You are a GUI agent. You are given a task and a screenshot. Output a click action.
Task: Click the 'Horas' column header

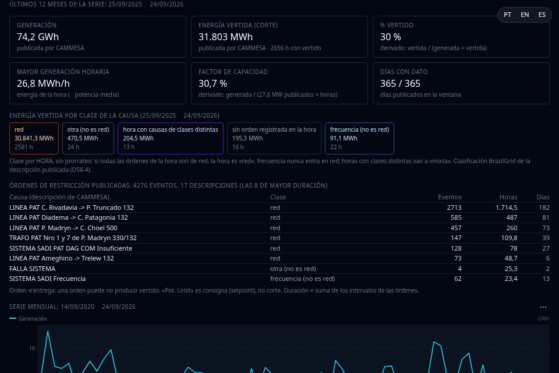(508, 197)
